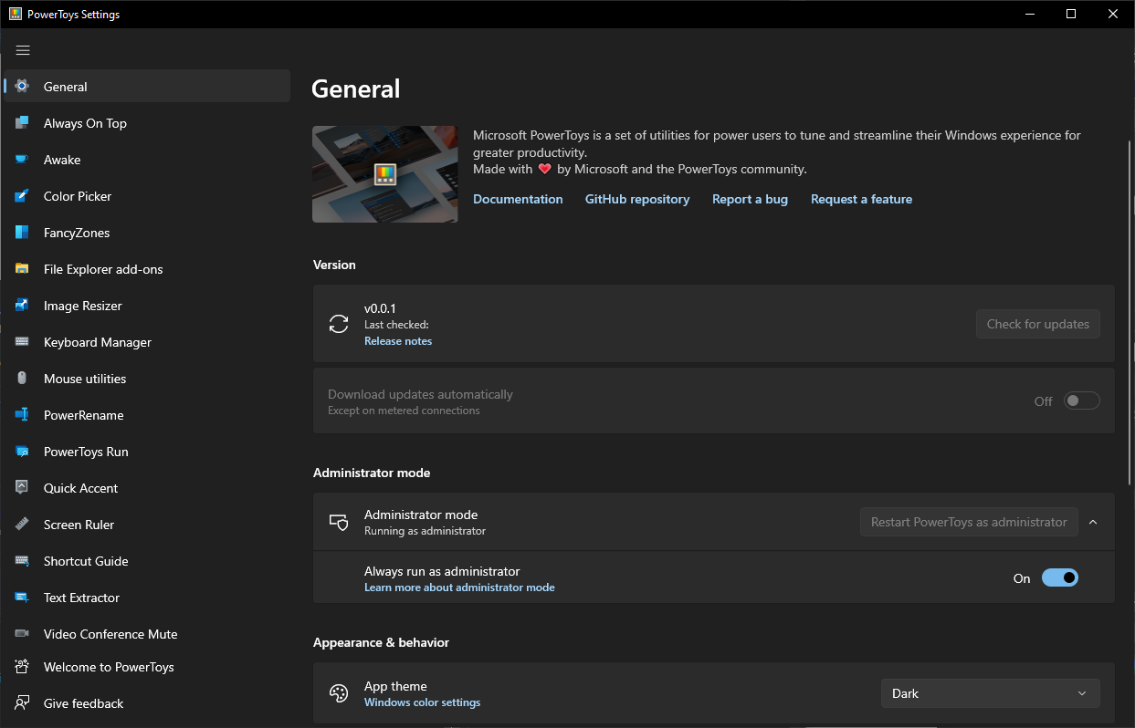The height and width of the screenshot is (728, 1135).
Task: Click the v0.0.1 version text
Action: (380, 309)
